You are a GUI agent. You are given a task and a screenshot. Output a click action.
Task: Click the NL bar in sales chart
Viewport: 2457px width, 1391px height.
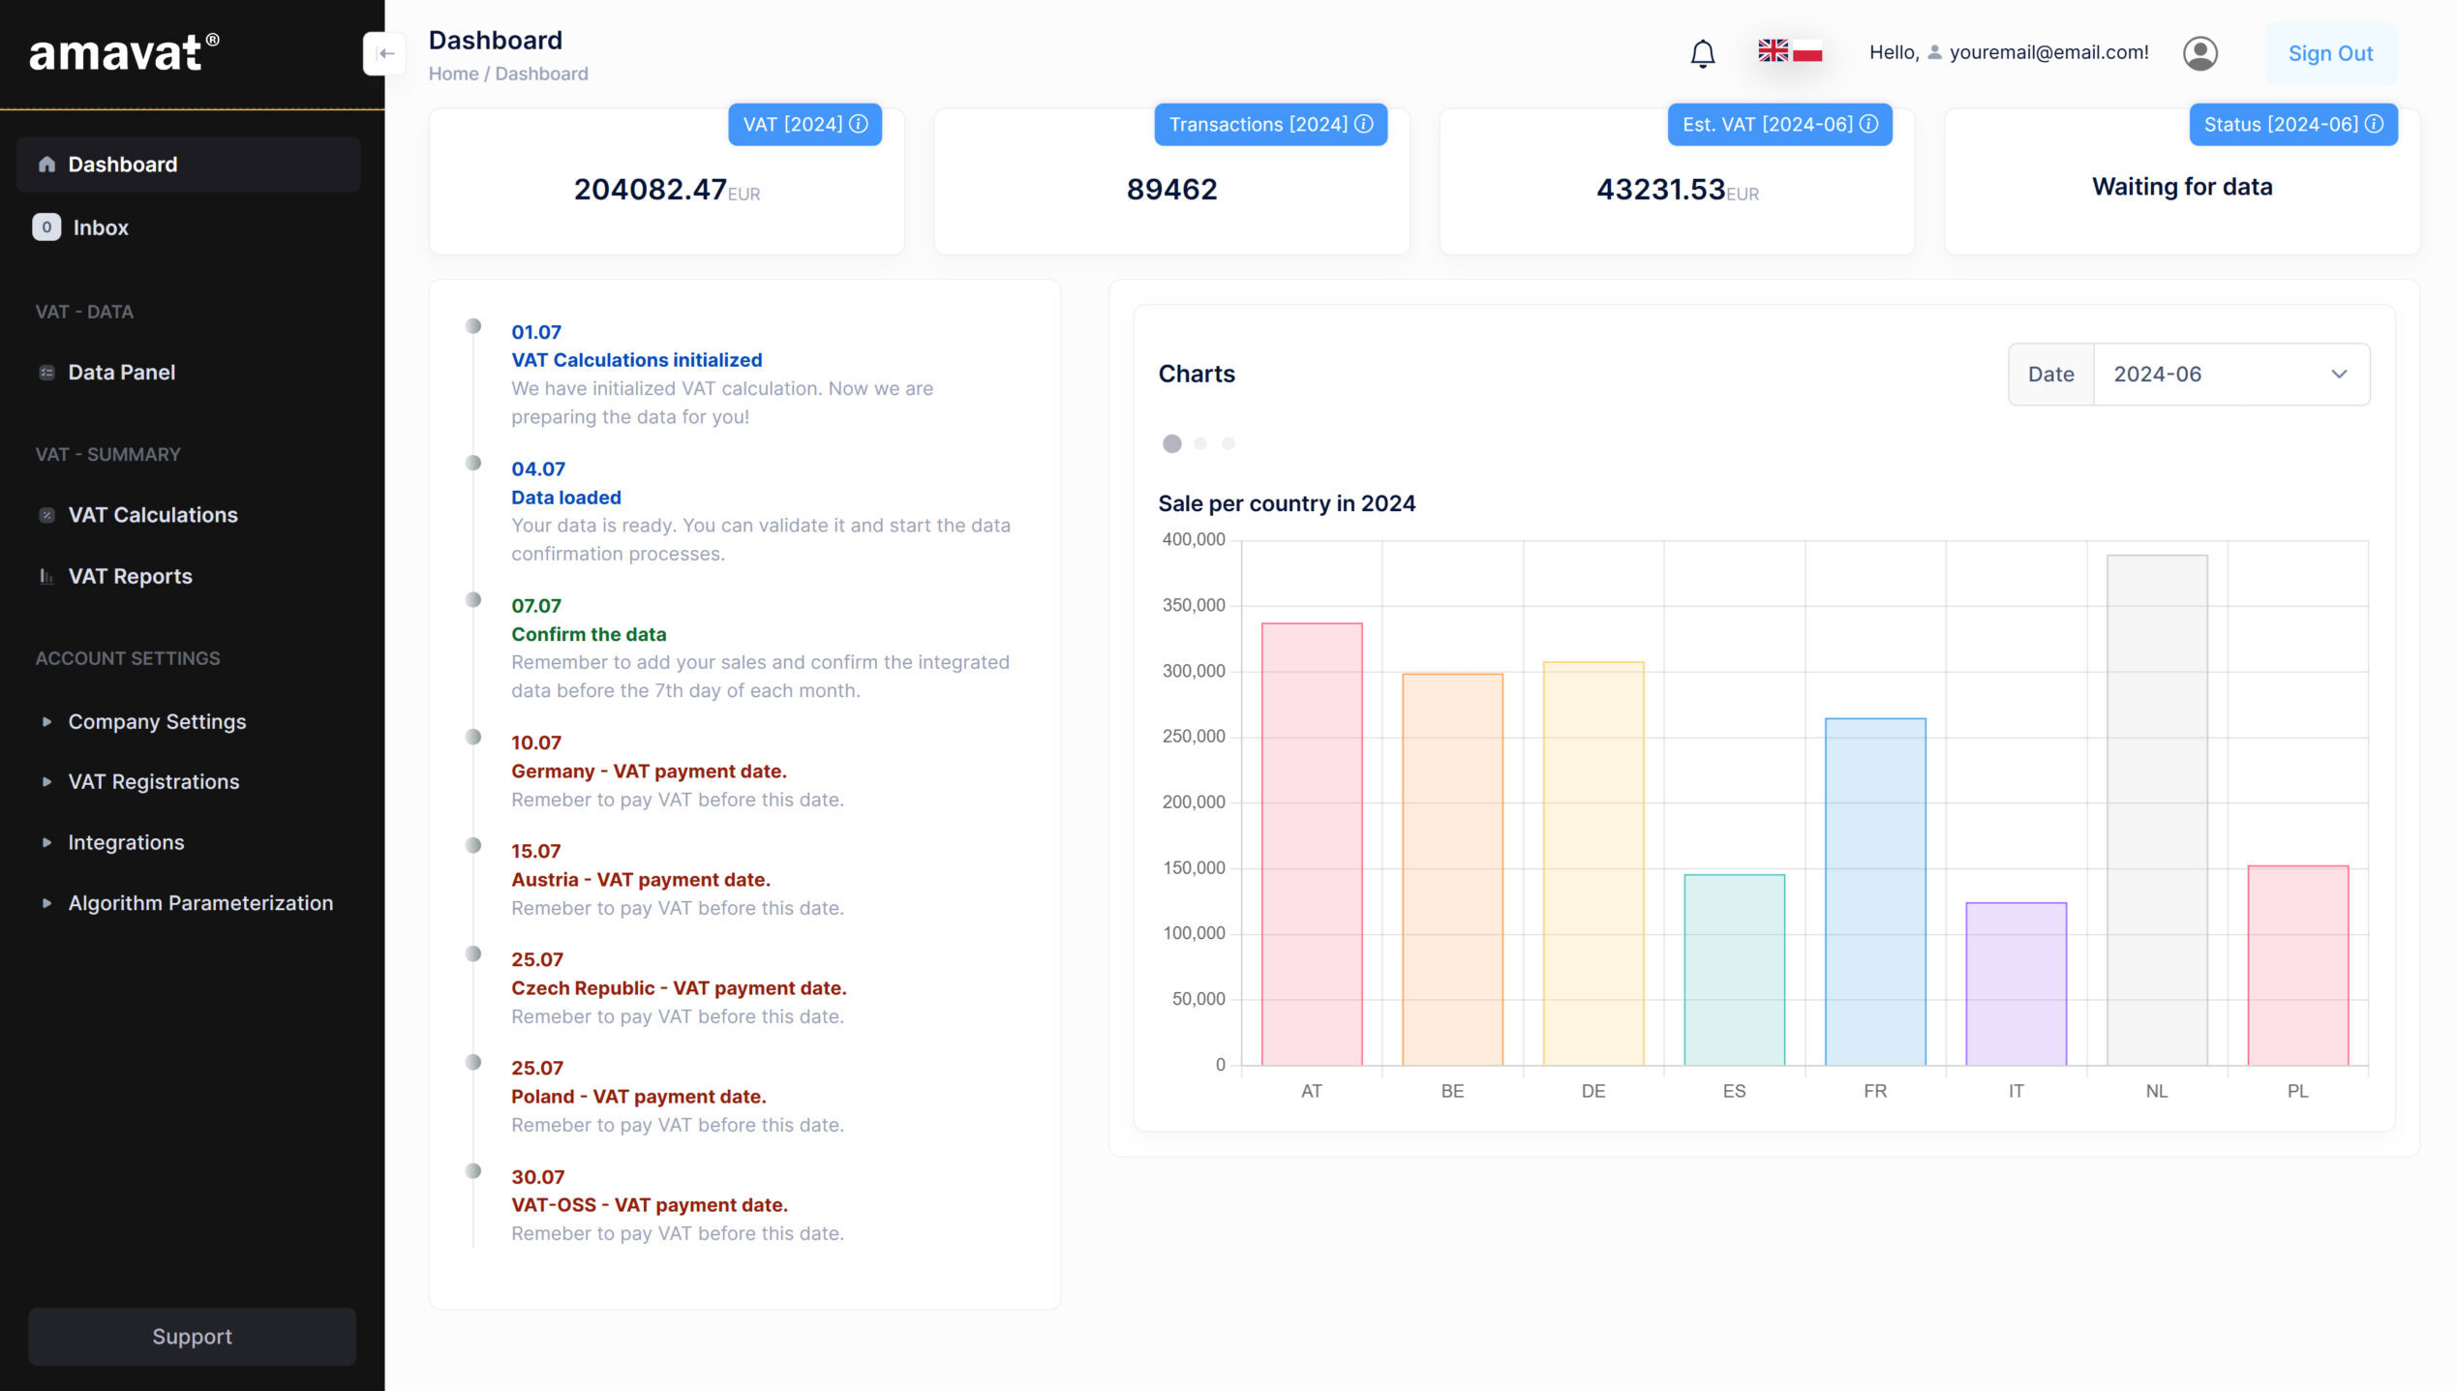click(2157, 809)
